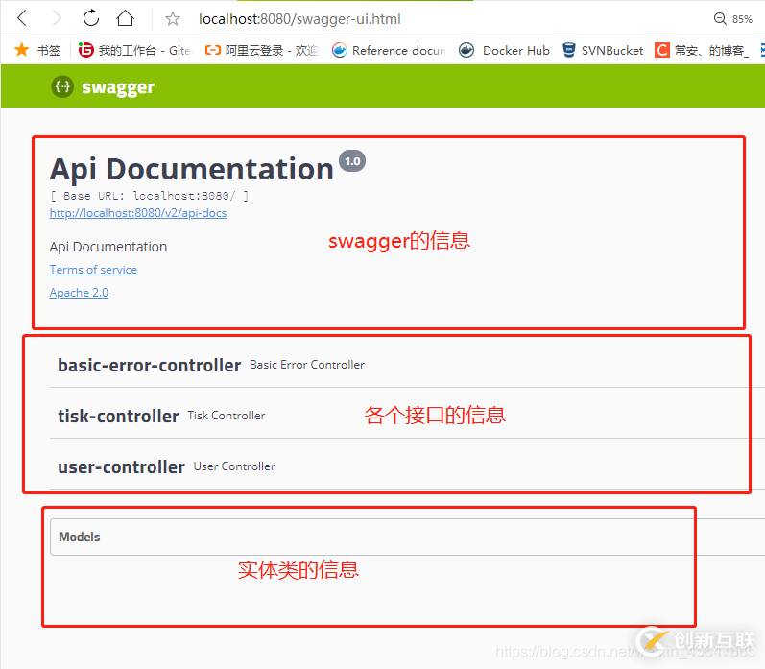Click the Tisk Controller description text
The height and width of the screenshot is (669, 765).
227,416
